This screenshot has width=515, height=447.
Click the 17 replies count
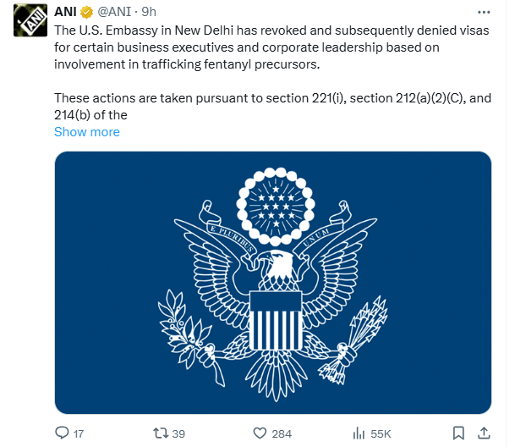tap(79, 433)
